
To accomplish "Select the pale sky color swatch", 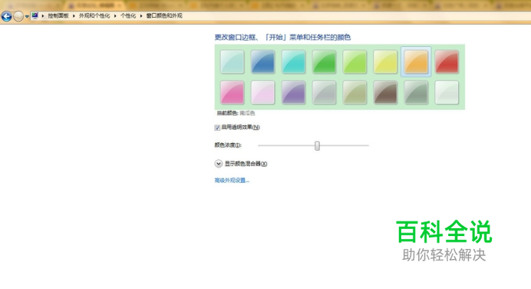I will 233,61.
